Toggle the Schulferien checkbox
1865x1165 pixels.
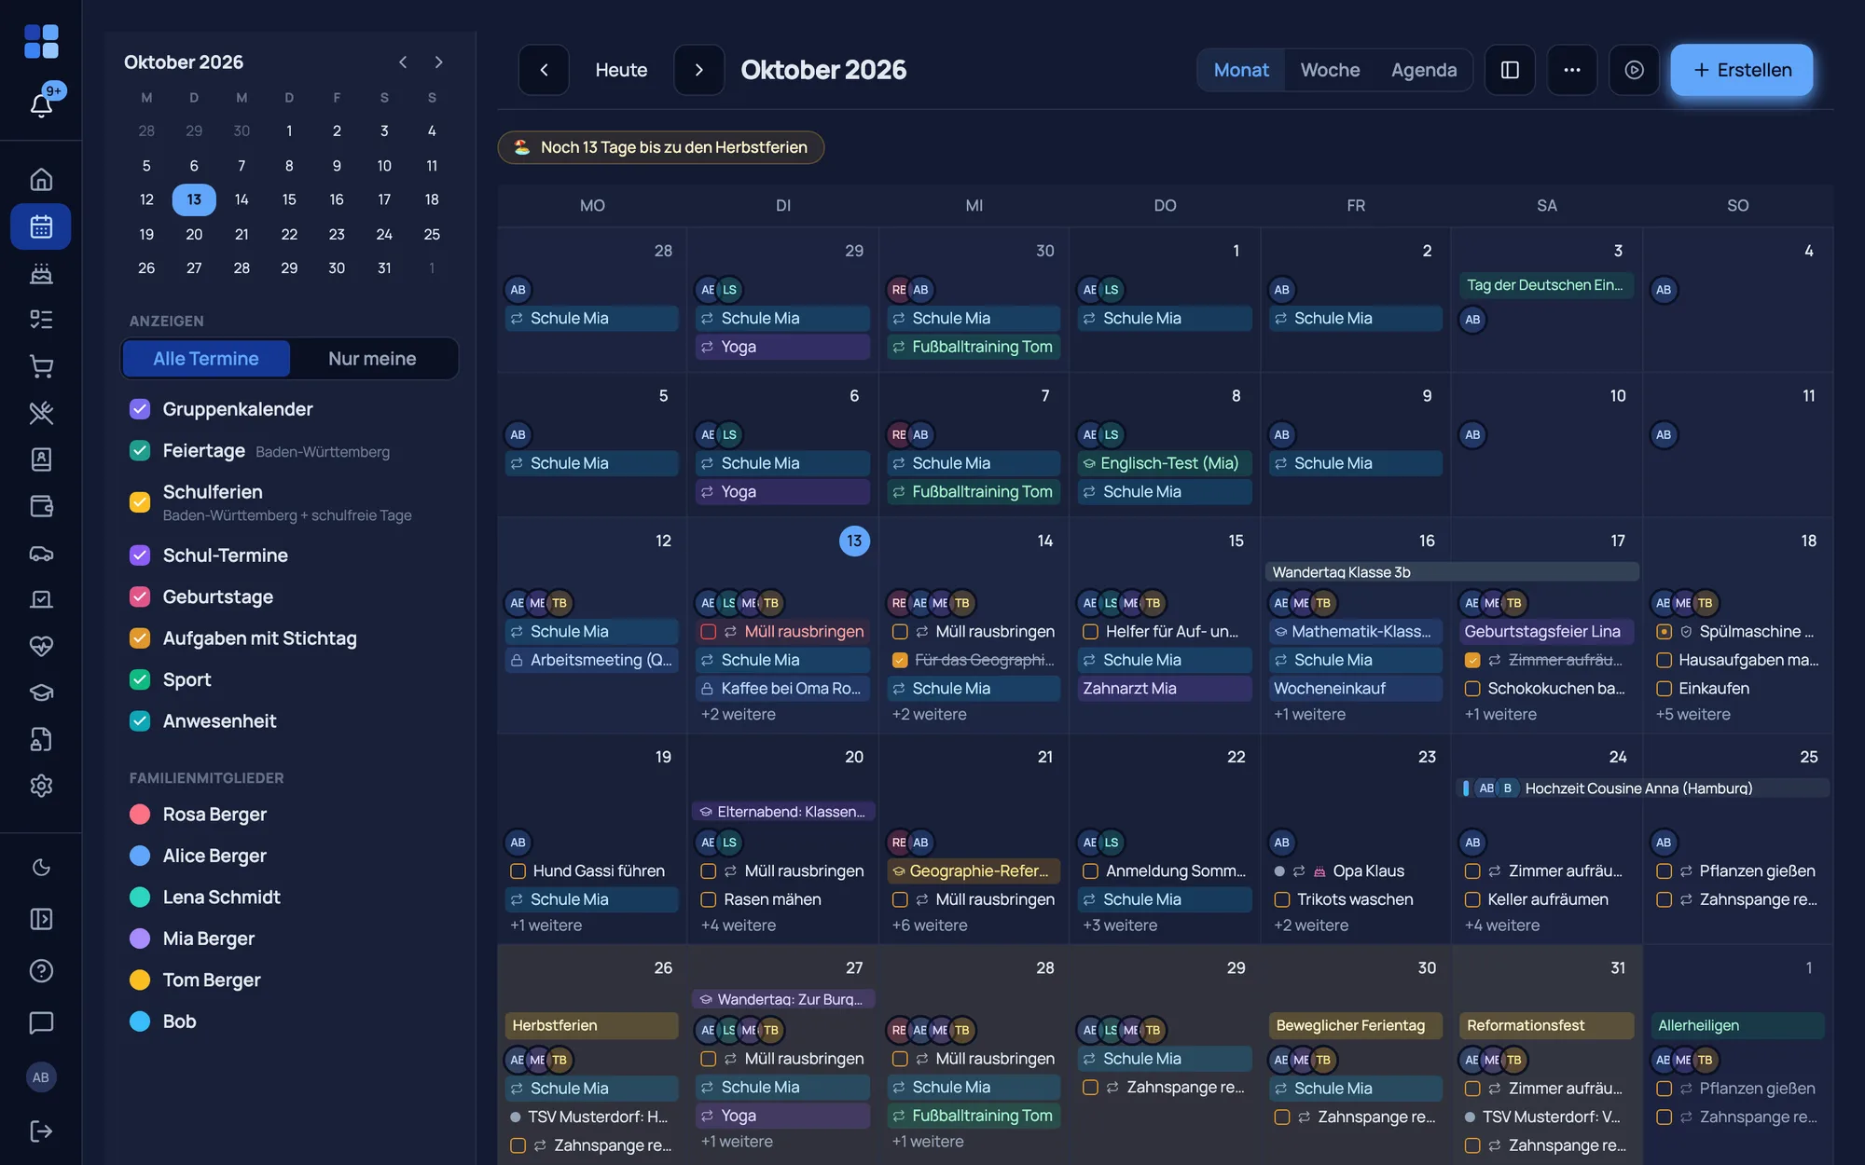140,502
